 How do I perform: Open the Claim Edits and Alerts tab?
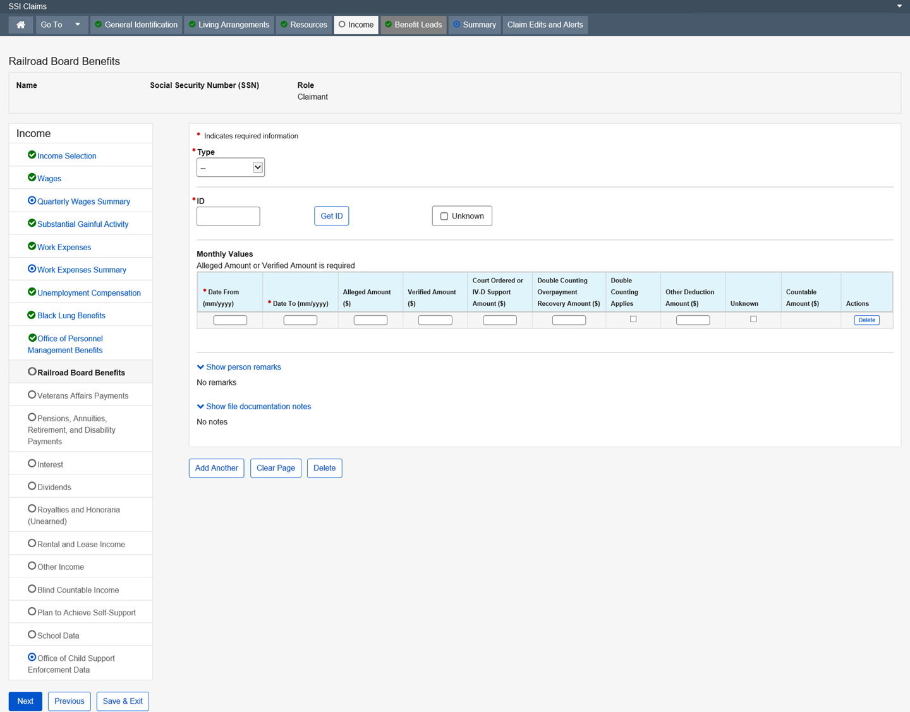pos(545,25)
